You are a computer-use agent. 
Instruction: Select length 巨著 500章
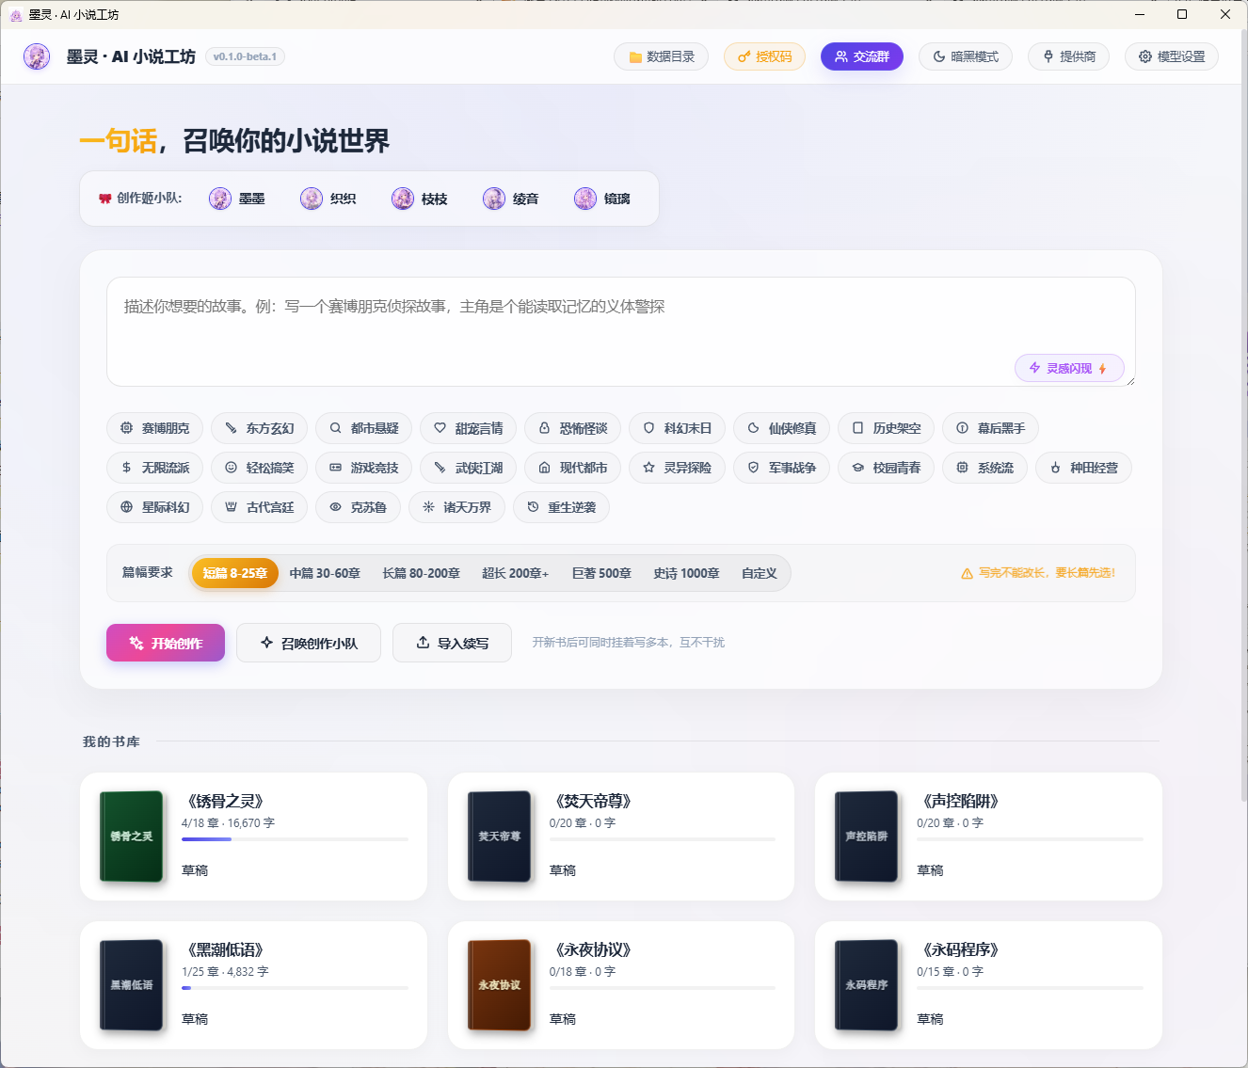[x=601, y=573]
